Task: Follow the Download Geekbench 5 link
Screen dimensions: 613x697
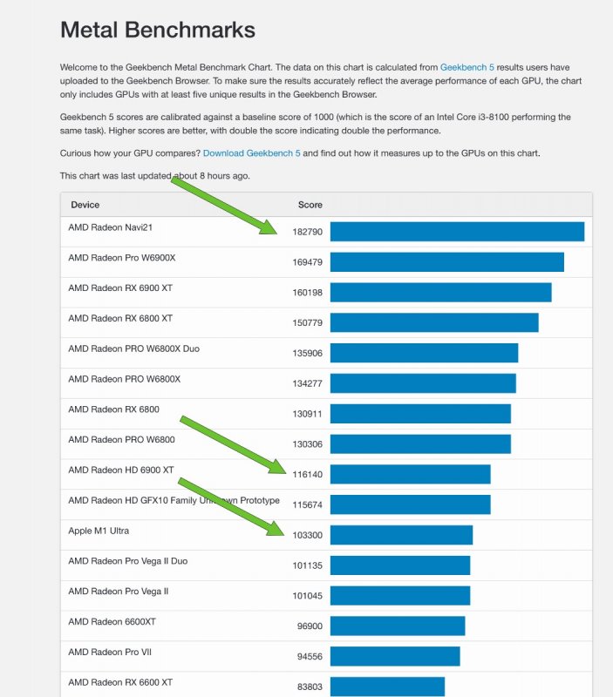Action: click(x=251, y=153)
